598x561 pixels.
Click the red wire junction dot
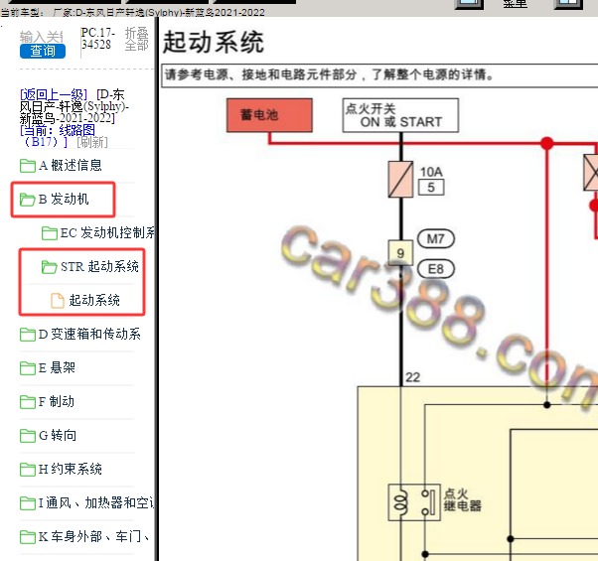click(547, 144)
